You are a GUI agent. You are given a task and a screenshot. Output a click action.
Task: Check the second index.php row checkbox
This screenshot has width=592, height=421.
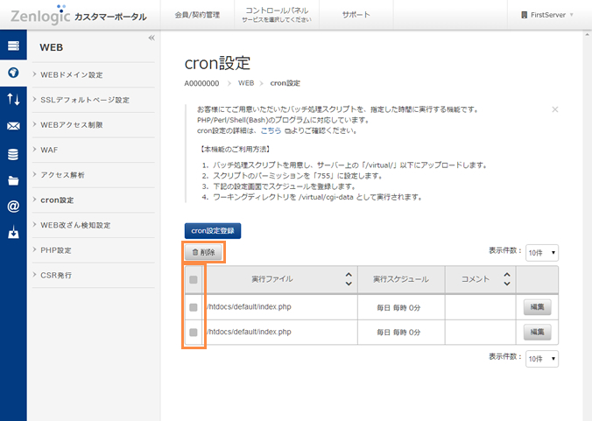click(194, 333)
